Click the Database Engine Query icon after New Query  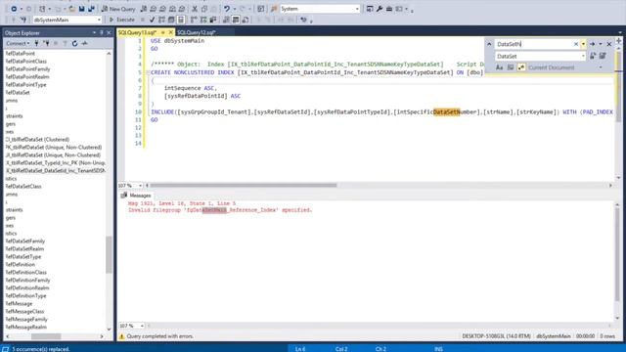(144, 9)
